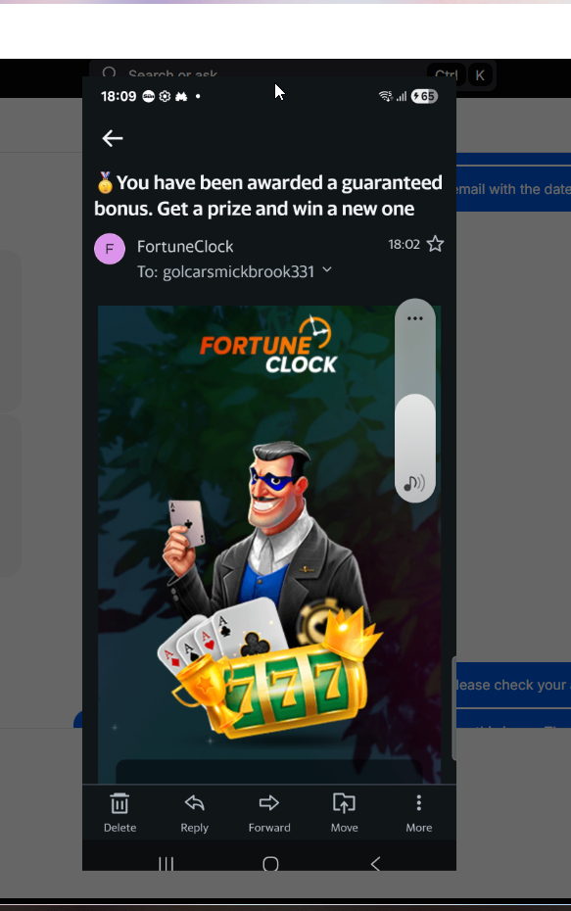
Task: Open the More options menu
Action: point(419,812)
